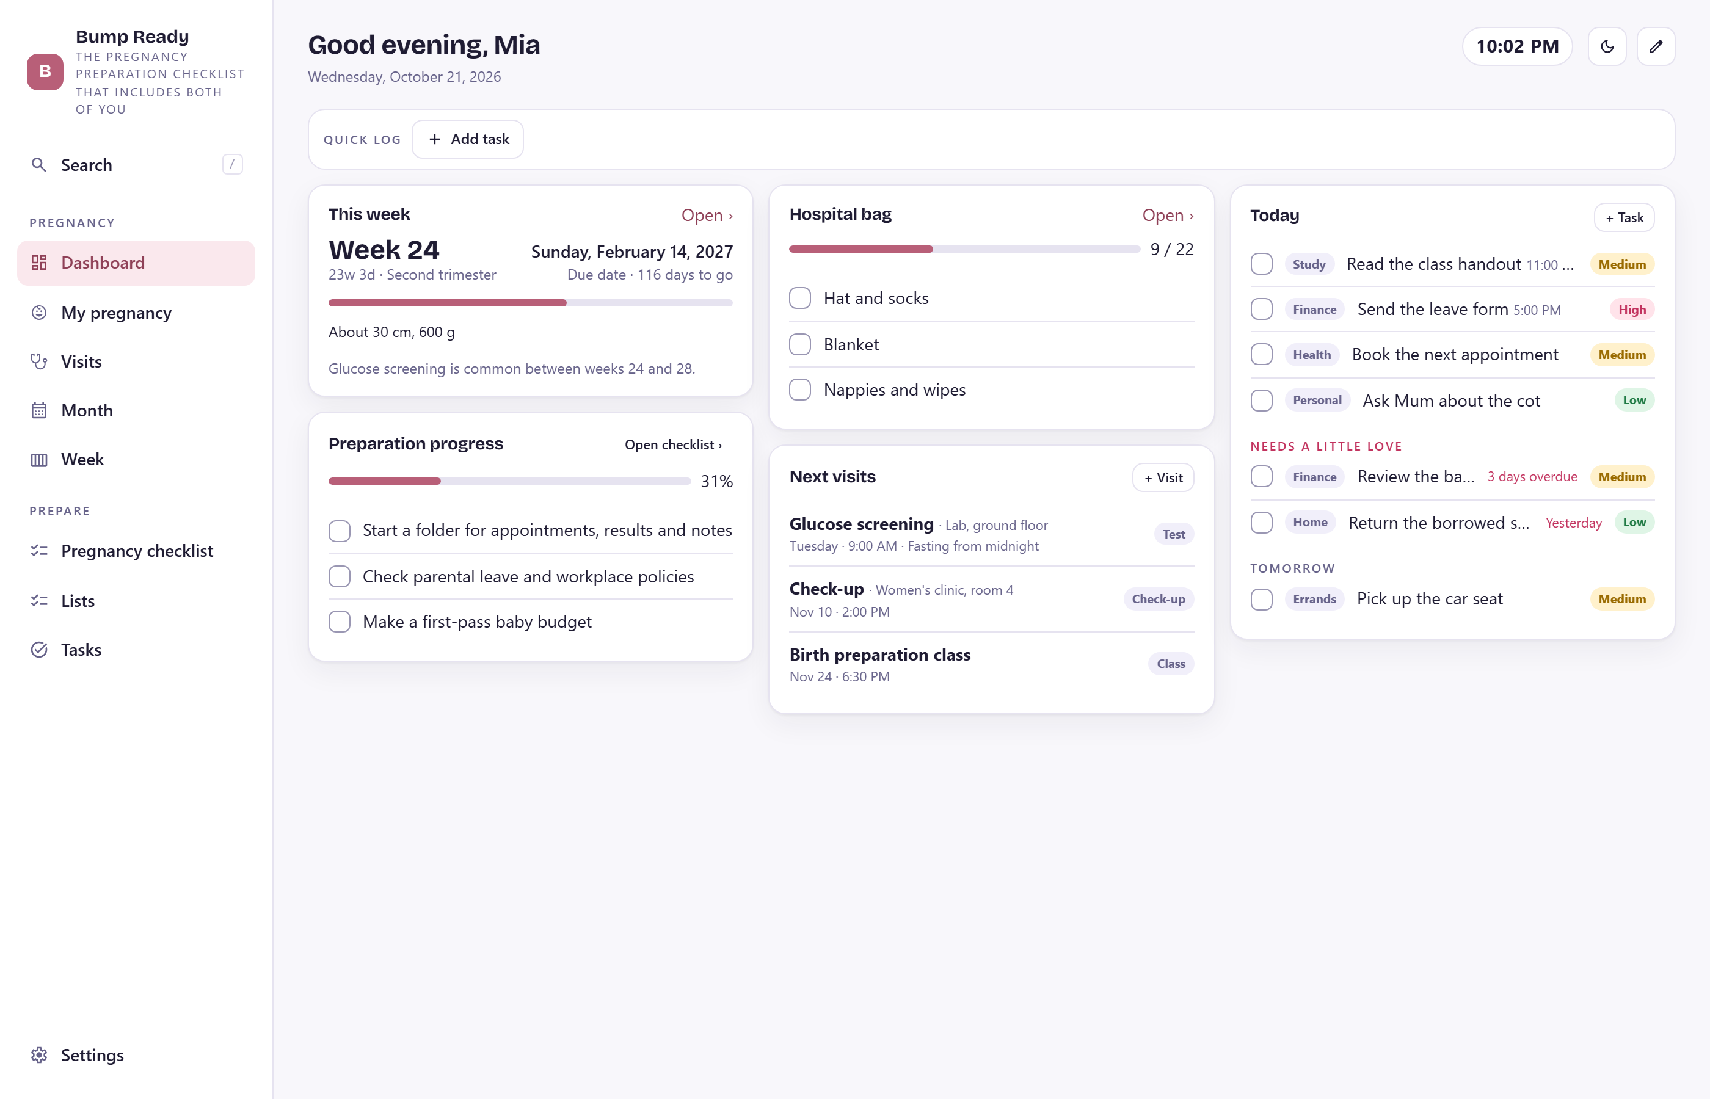Click the Preparation progress bar
The height and width of the screenshot is (1099, 1710).
tap(509, 481)
